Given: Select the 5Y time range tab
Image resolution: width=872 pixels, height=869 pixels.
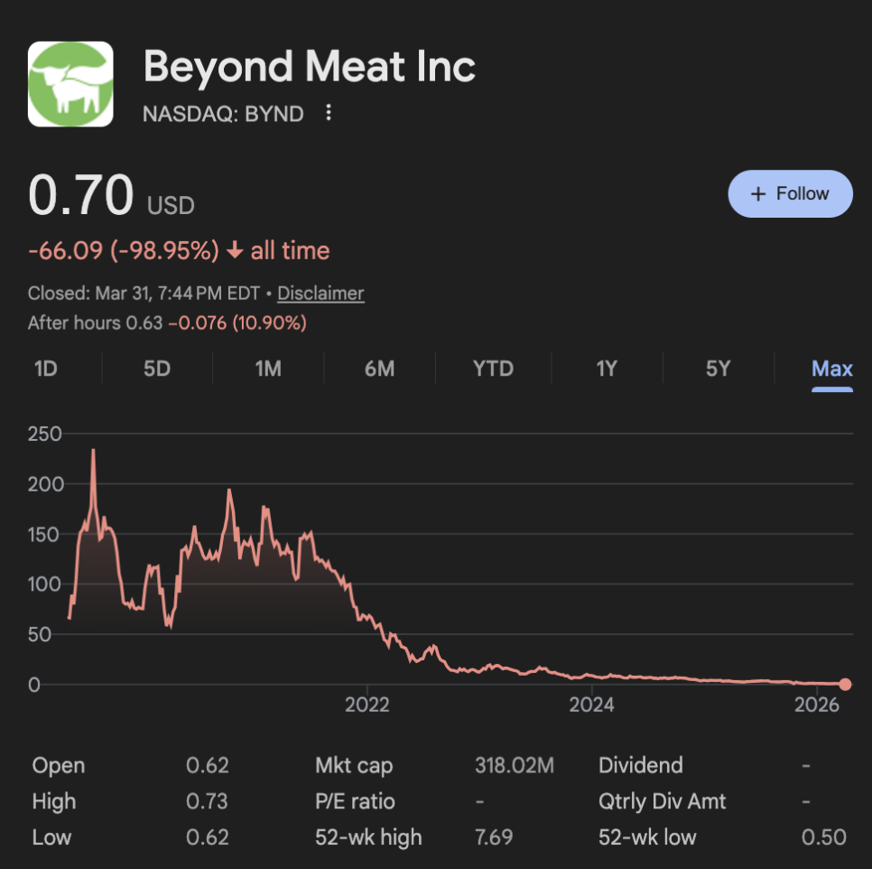Looking at the screenshot, I should coord(718,369).
